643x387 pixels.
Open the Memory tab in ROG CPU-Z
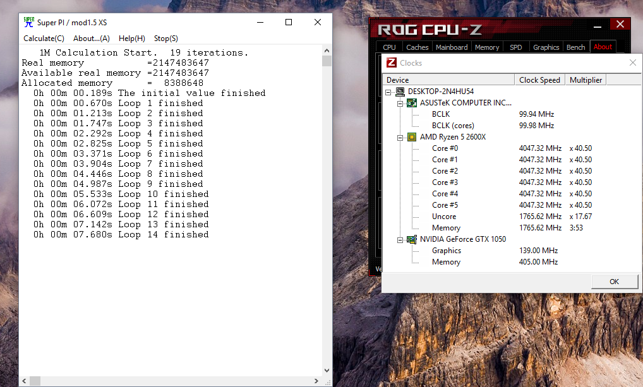pyautogui.click(x=487, y=47)
